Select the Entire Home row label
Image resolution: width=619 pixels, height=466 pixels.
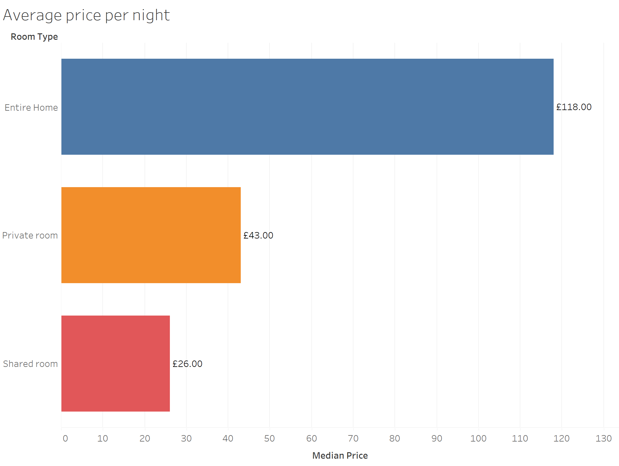[x=31, y=108]
